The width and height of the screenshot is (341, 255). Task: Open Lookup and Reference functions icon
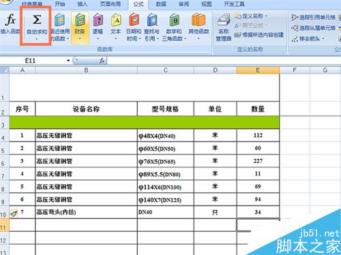point(151,20)
